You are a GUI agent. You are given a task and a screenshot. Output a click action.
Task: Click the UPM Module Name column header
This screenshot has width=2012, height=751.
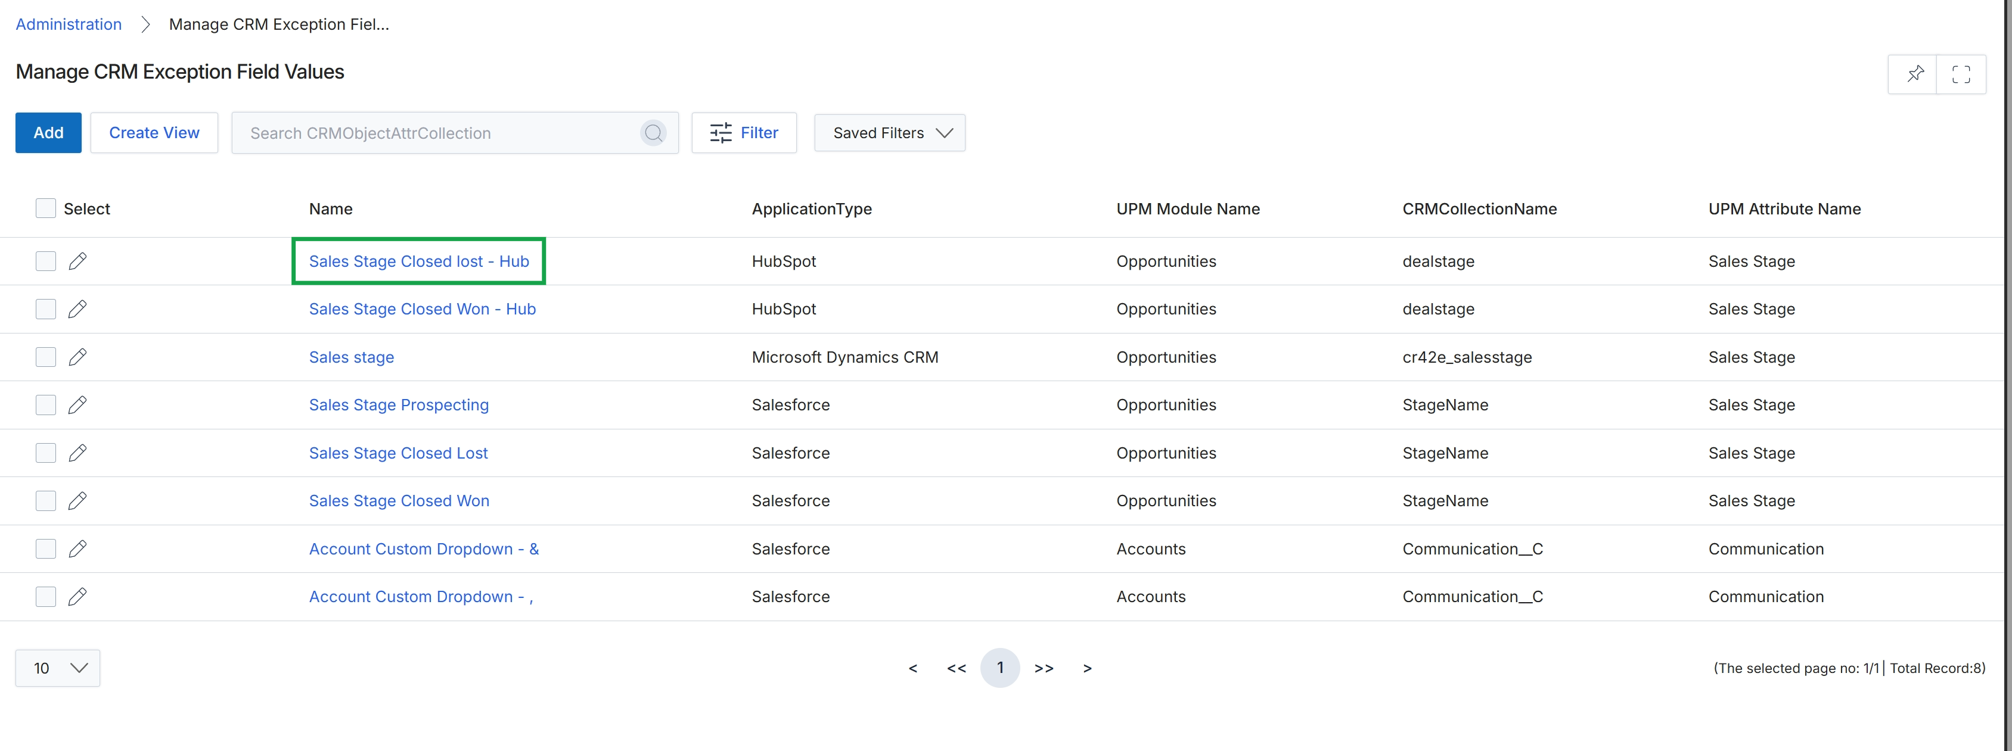1188,208
